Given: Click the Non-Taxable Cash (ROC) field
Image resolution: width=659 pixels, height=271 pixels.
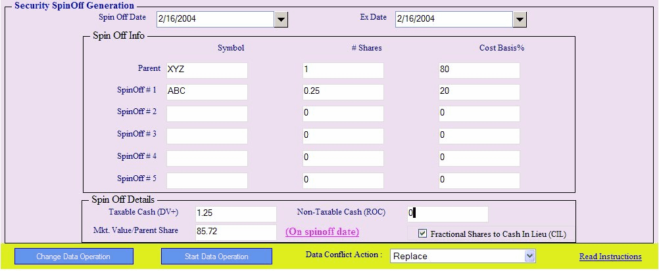Looking at the screenshot, I should [x=447, y=214].
